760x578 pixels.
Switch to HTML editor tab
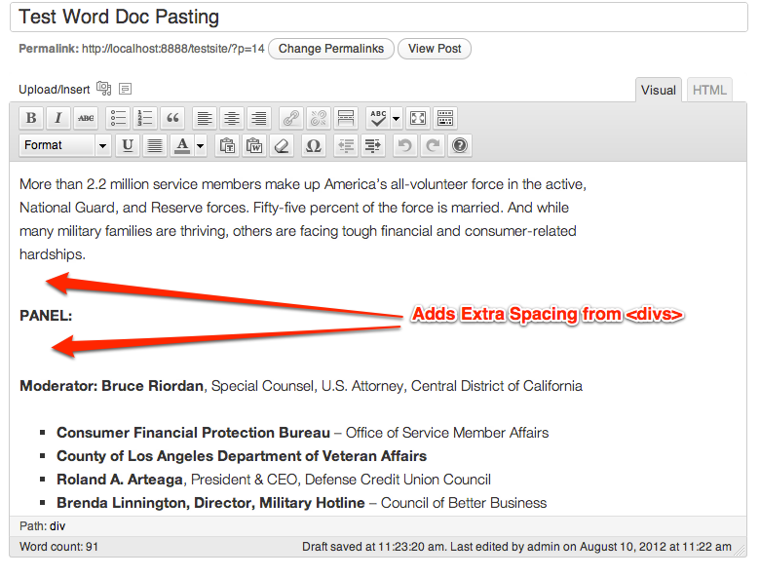coord(709,91)
